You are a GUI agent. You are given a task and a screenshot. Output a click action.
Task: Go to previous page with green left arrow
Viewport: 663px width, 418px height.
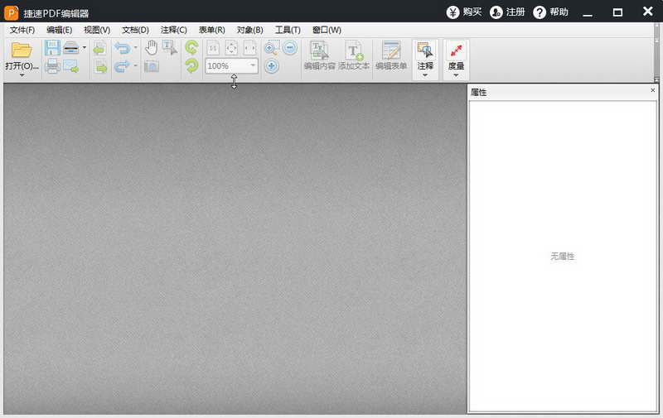pos(99,49)
